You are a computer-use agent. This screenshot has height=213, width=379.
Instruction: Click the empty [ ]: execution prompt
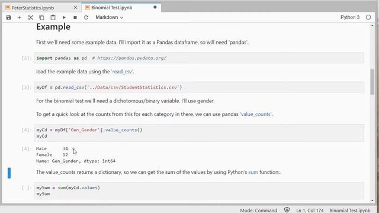tap(27, 188)
